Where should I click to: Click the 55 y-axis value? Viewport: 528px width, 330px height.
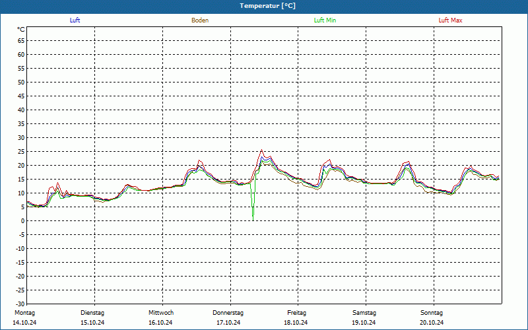(21, 69)
